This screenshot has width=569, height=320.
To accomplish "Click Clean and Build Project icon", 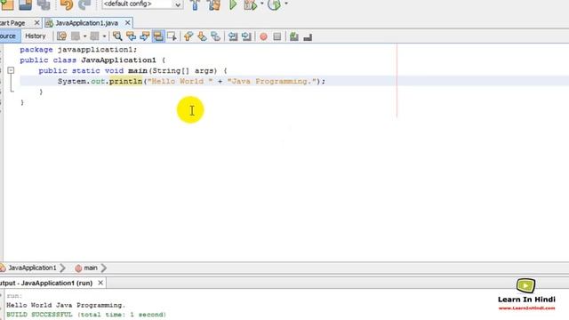I will click(214, 4).
